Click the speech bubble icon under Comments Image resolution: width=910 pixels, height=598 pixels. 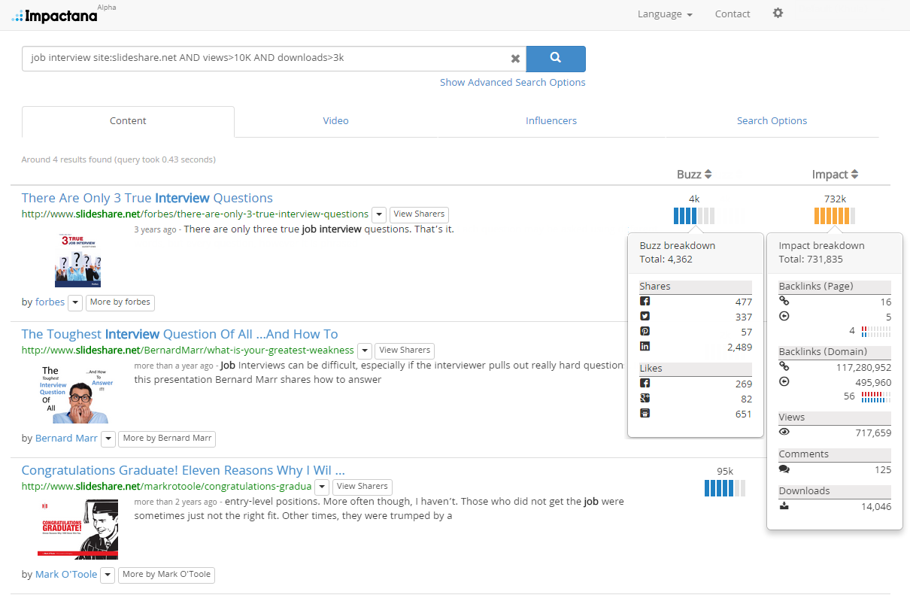[784, 469]
